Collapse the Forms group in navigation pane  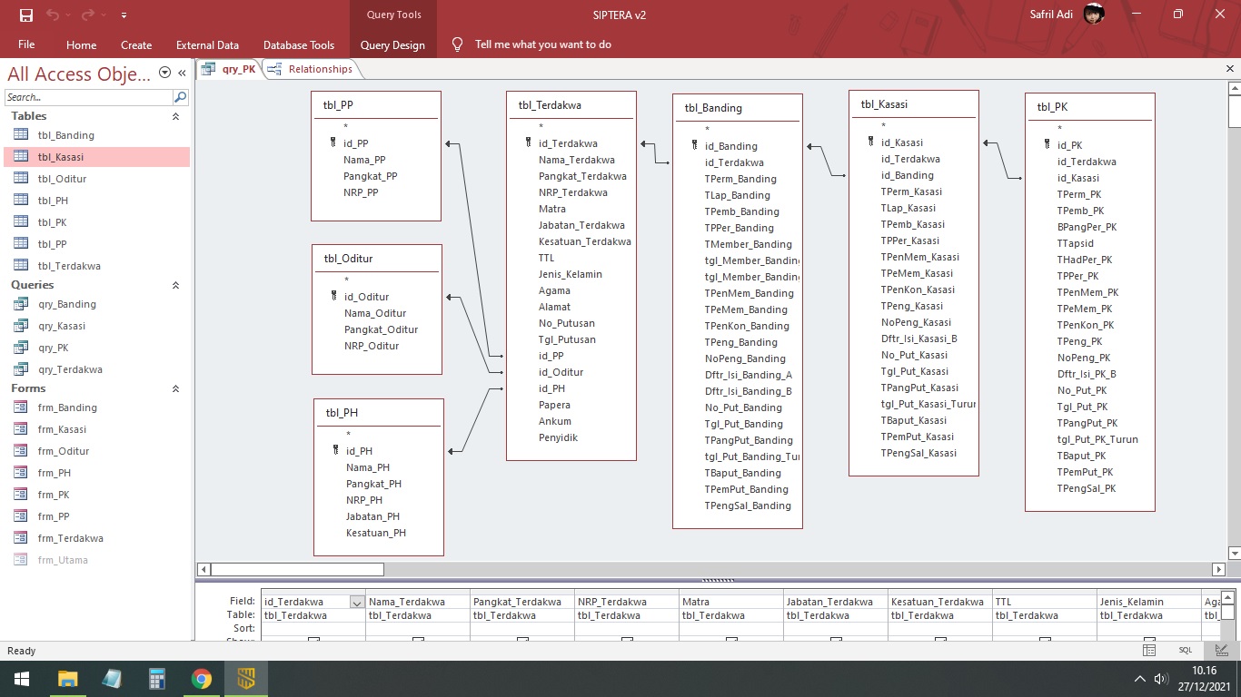coord(176,388)
